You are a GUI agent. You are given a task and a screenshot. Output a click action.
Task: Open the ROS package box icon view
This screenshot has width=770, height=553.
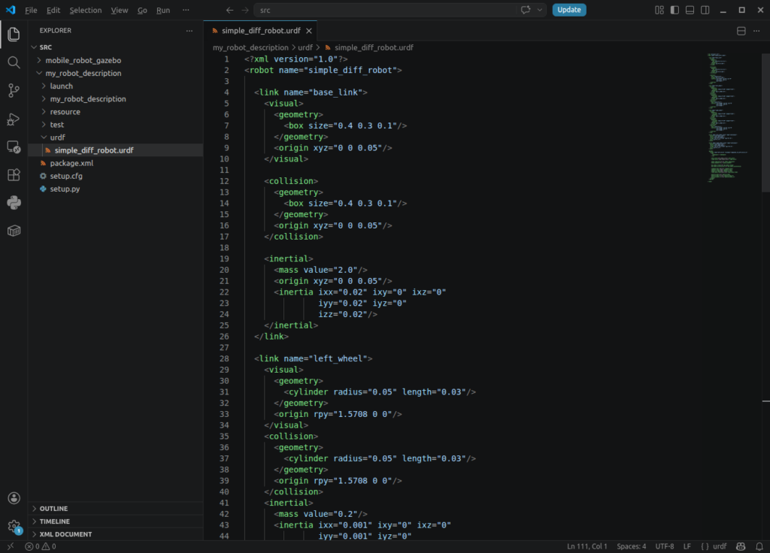pyautogui.click(x=14, y=231)
